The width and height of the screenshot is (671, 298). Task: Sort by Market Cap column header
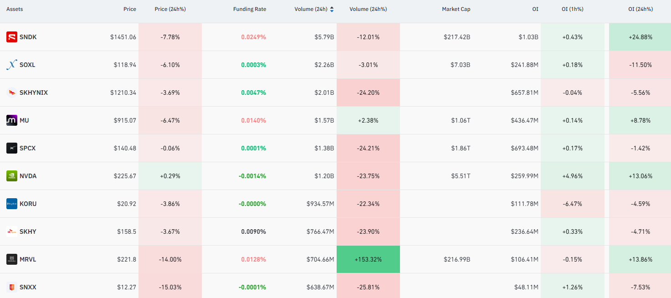click(456, 9)
